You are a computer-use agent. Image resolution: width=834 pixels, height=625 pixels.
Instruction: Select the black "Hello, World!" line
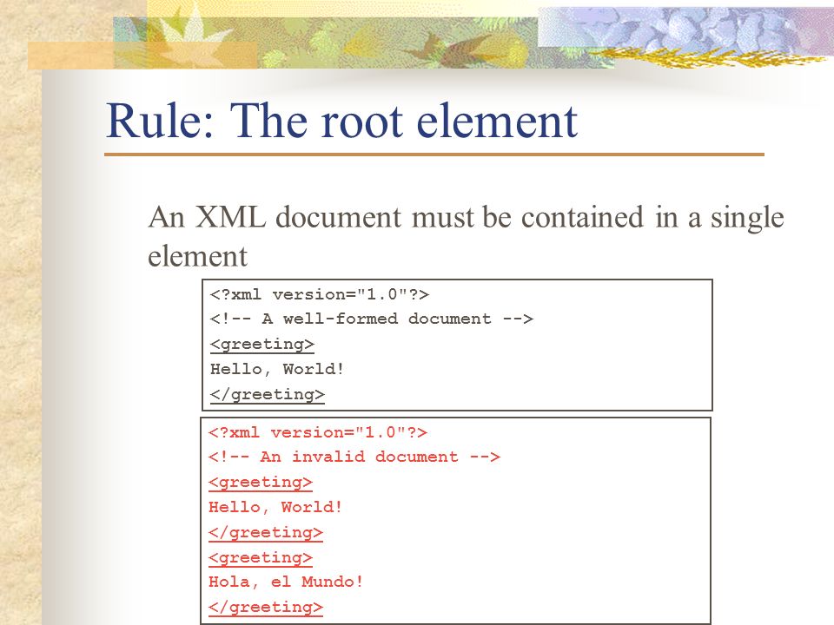(x=277, y=369)
